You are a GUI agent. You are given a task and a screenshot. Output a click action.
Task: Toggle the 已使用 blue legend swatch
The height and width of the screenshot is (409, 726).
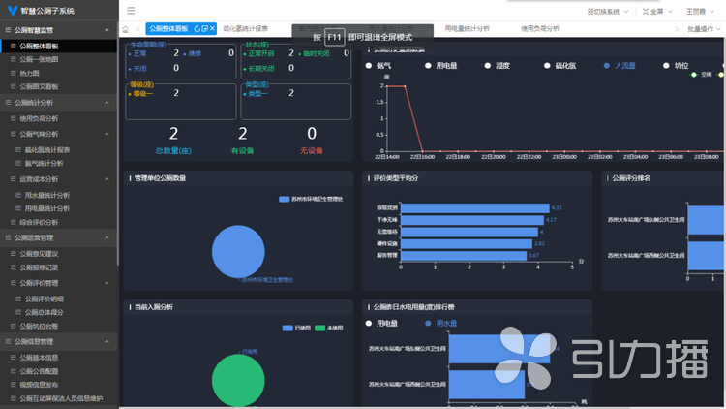pos(287,329)
